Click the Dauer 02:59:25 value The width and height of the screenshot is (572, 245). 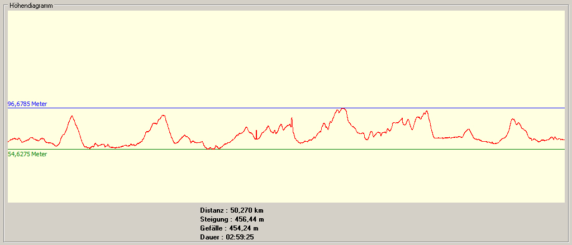tap(228, 237)
